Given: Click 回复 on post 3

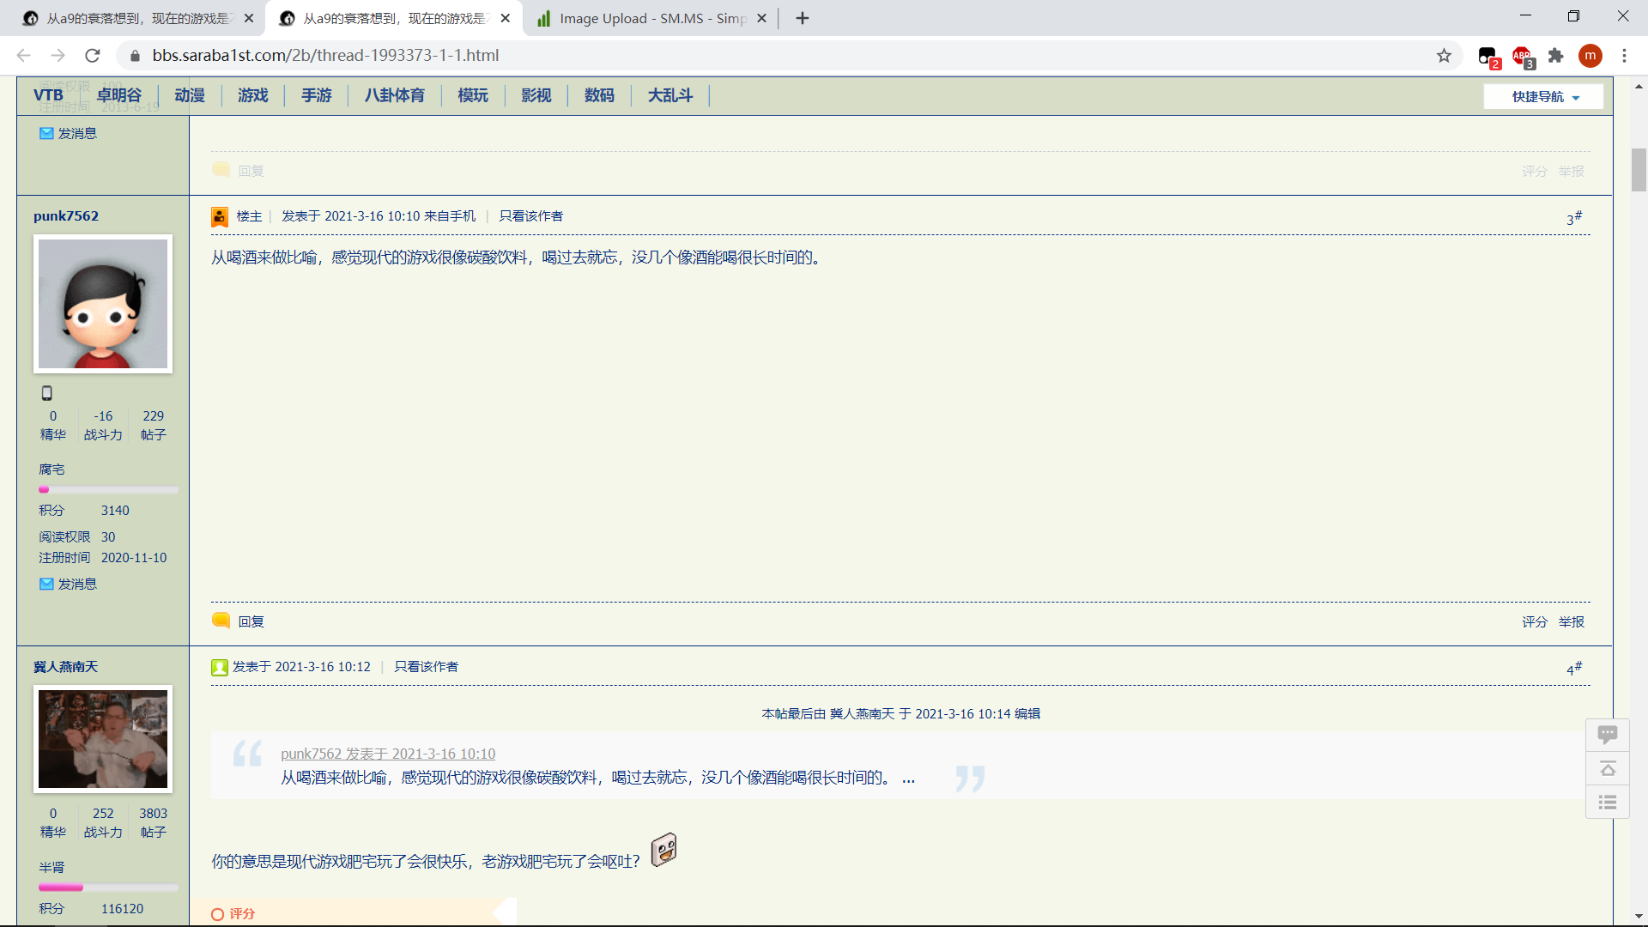Looking at the screenshot, I should (x=251, y=621).
